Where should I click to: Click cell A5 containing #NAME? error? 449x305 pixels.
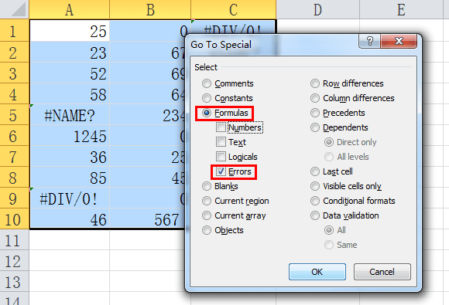[x=70, y=115]
